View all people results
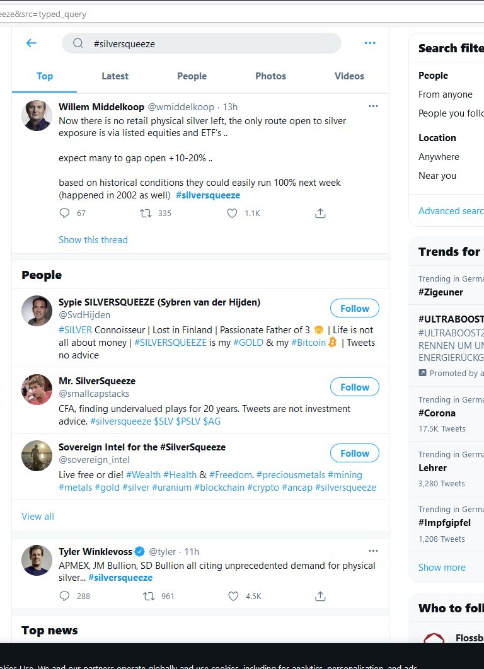This screenshot has height=669, width=484. (38, 517)
